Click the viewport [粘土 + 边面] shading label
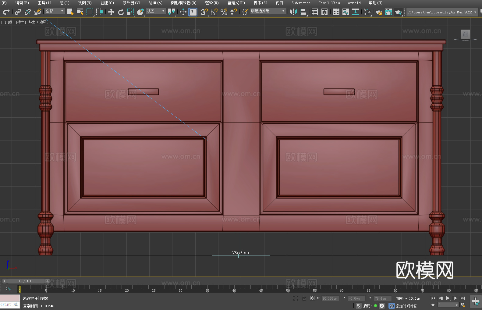The width and height of the screenshot is (482, 310). pos(37,22)
